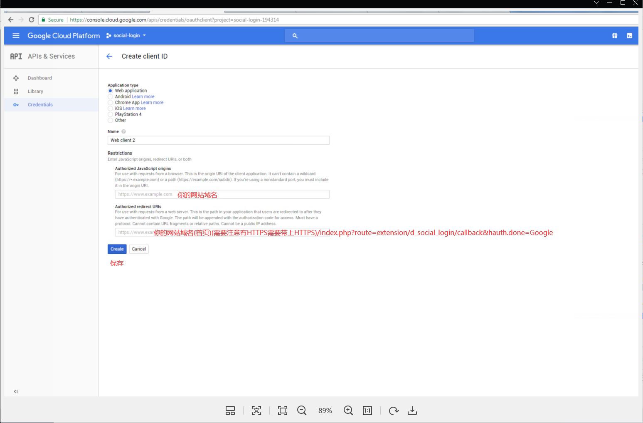Follow Learn more link for Chrome App
This screenshot has height=423, width=643.
152,102
